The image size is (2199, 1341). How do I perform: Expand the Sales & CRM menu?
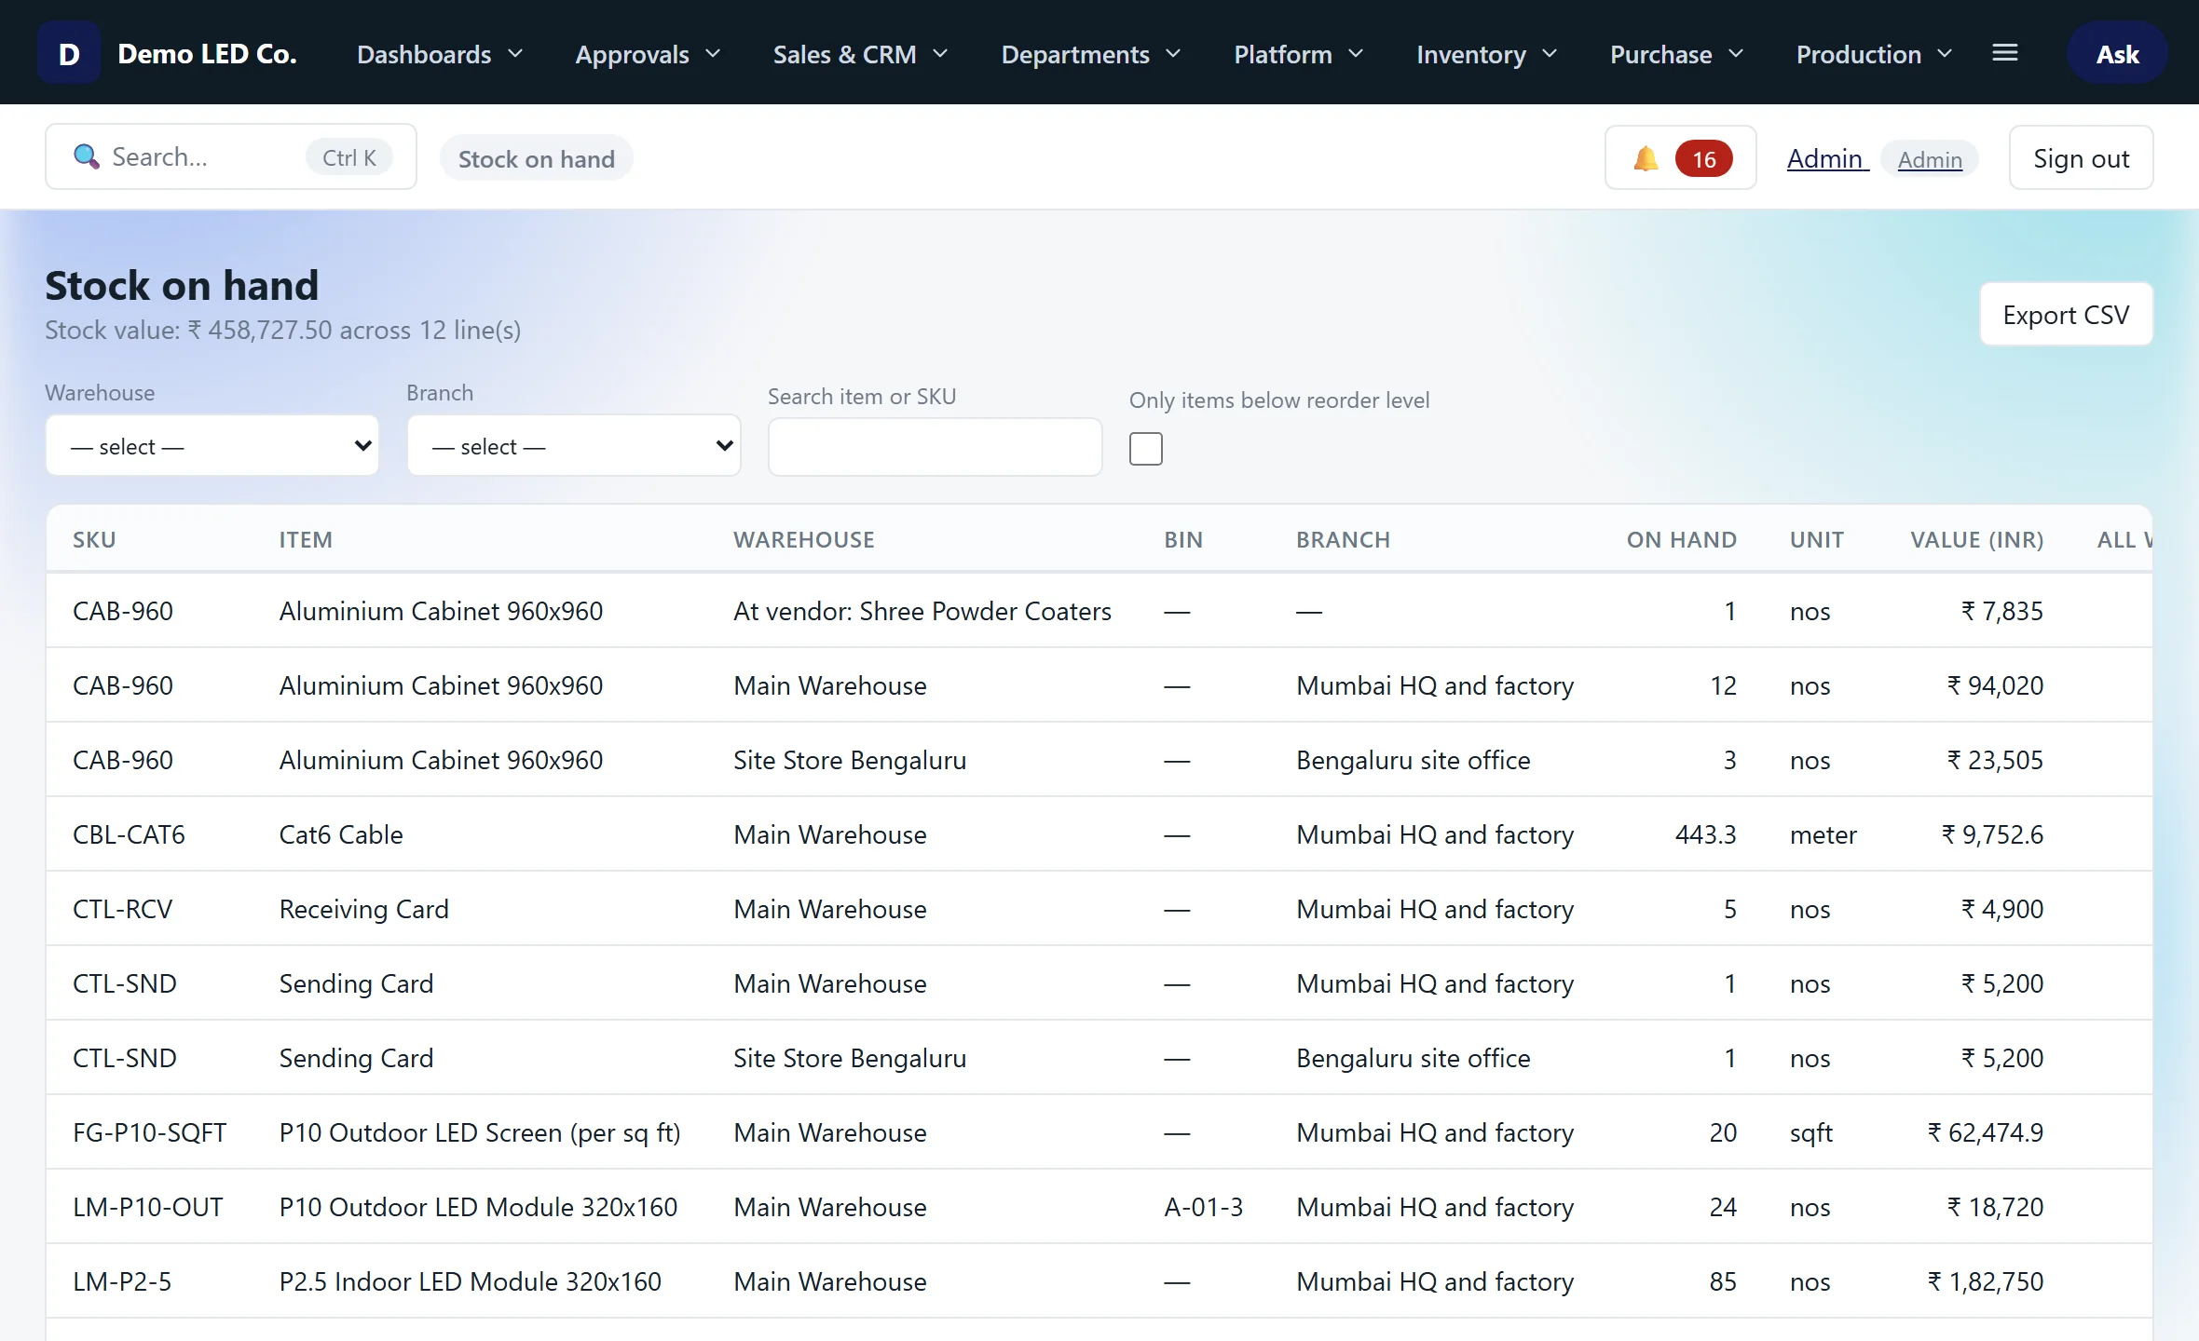[860, 54]
